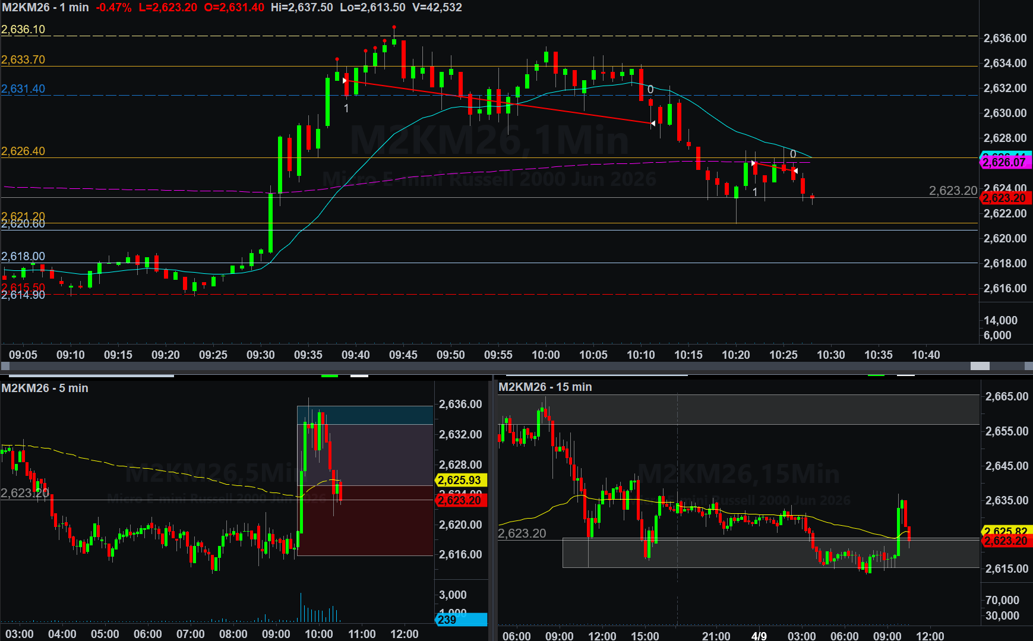Click the teal shaded zone on the 5 min chart
The height and width of the screenshot is (641, 1033).
(365, 415)
